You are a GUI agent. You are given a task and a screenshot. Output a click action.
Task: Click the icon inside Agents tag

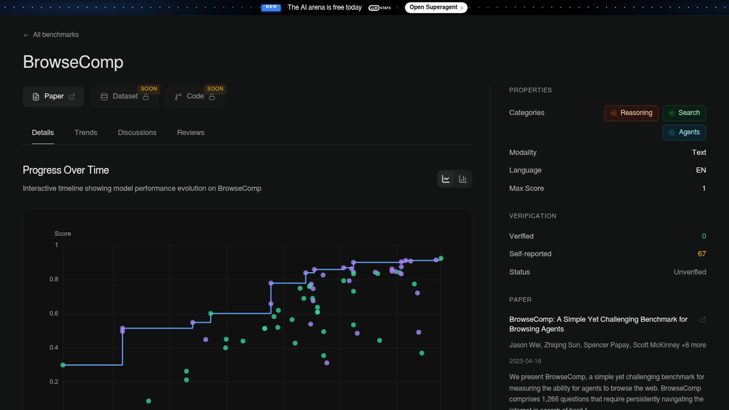tap(672, 132)
